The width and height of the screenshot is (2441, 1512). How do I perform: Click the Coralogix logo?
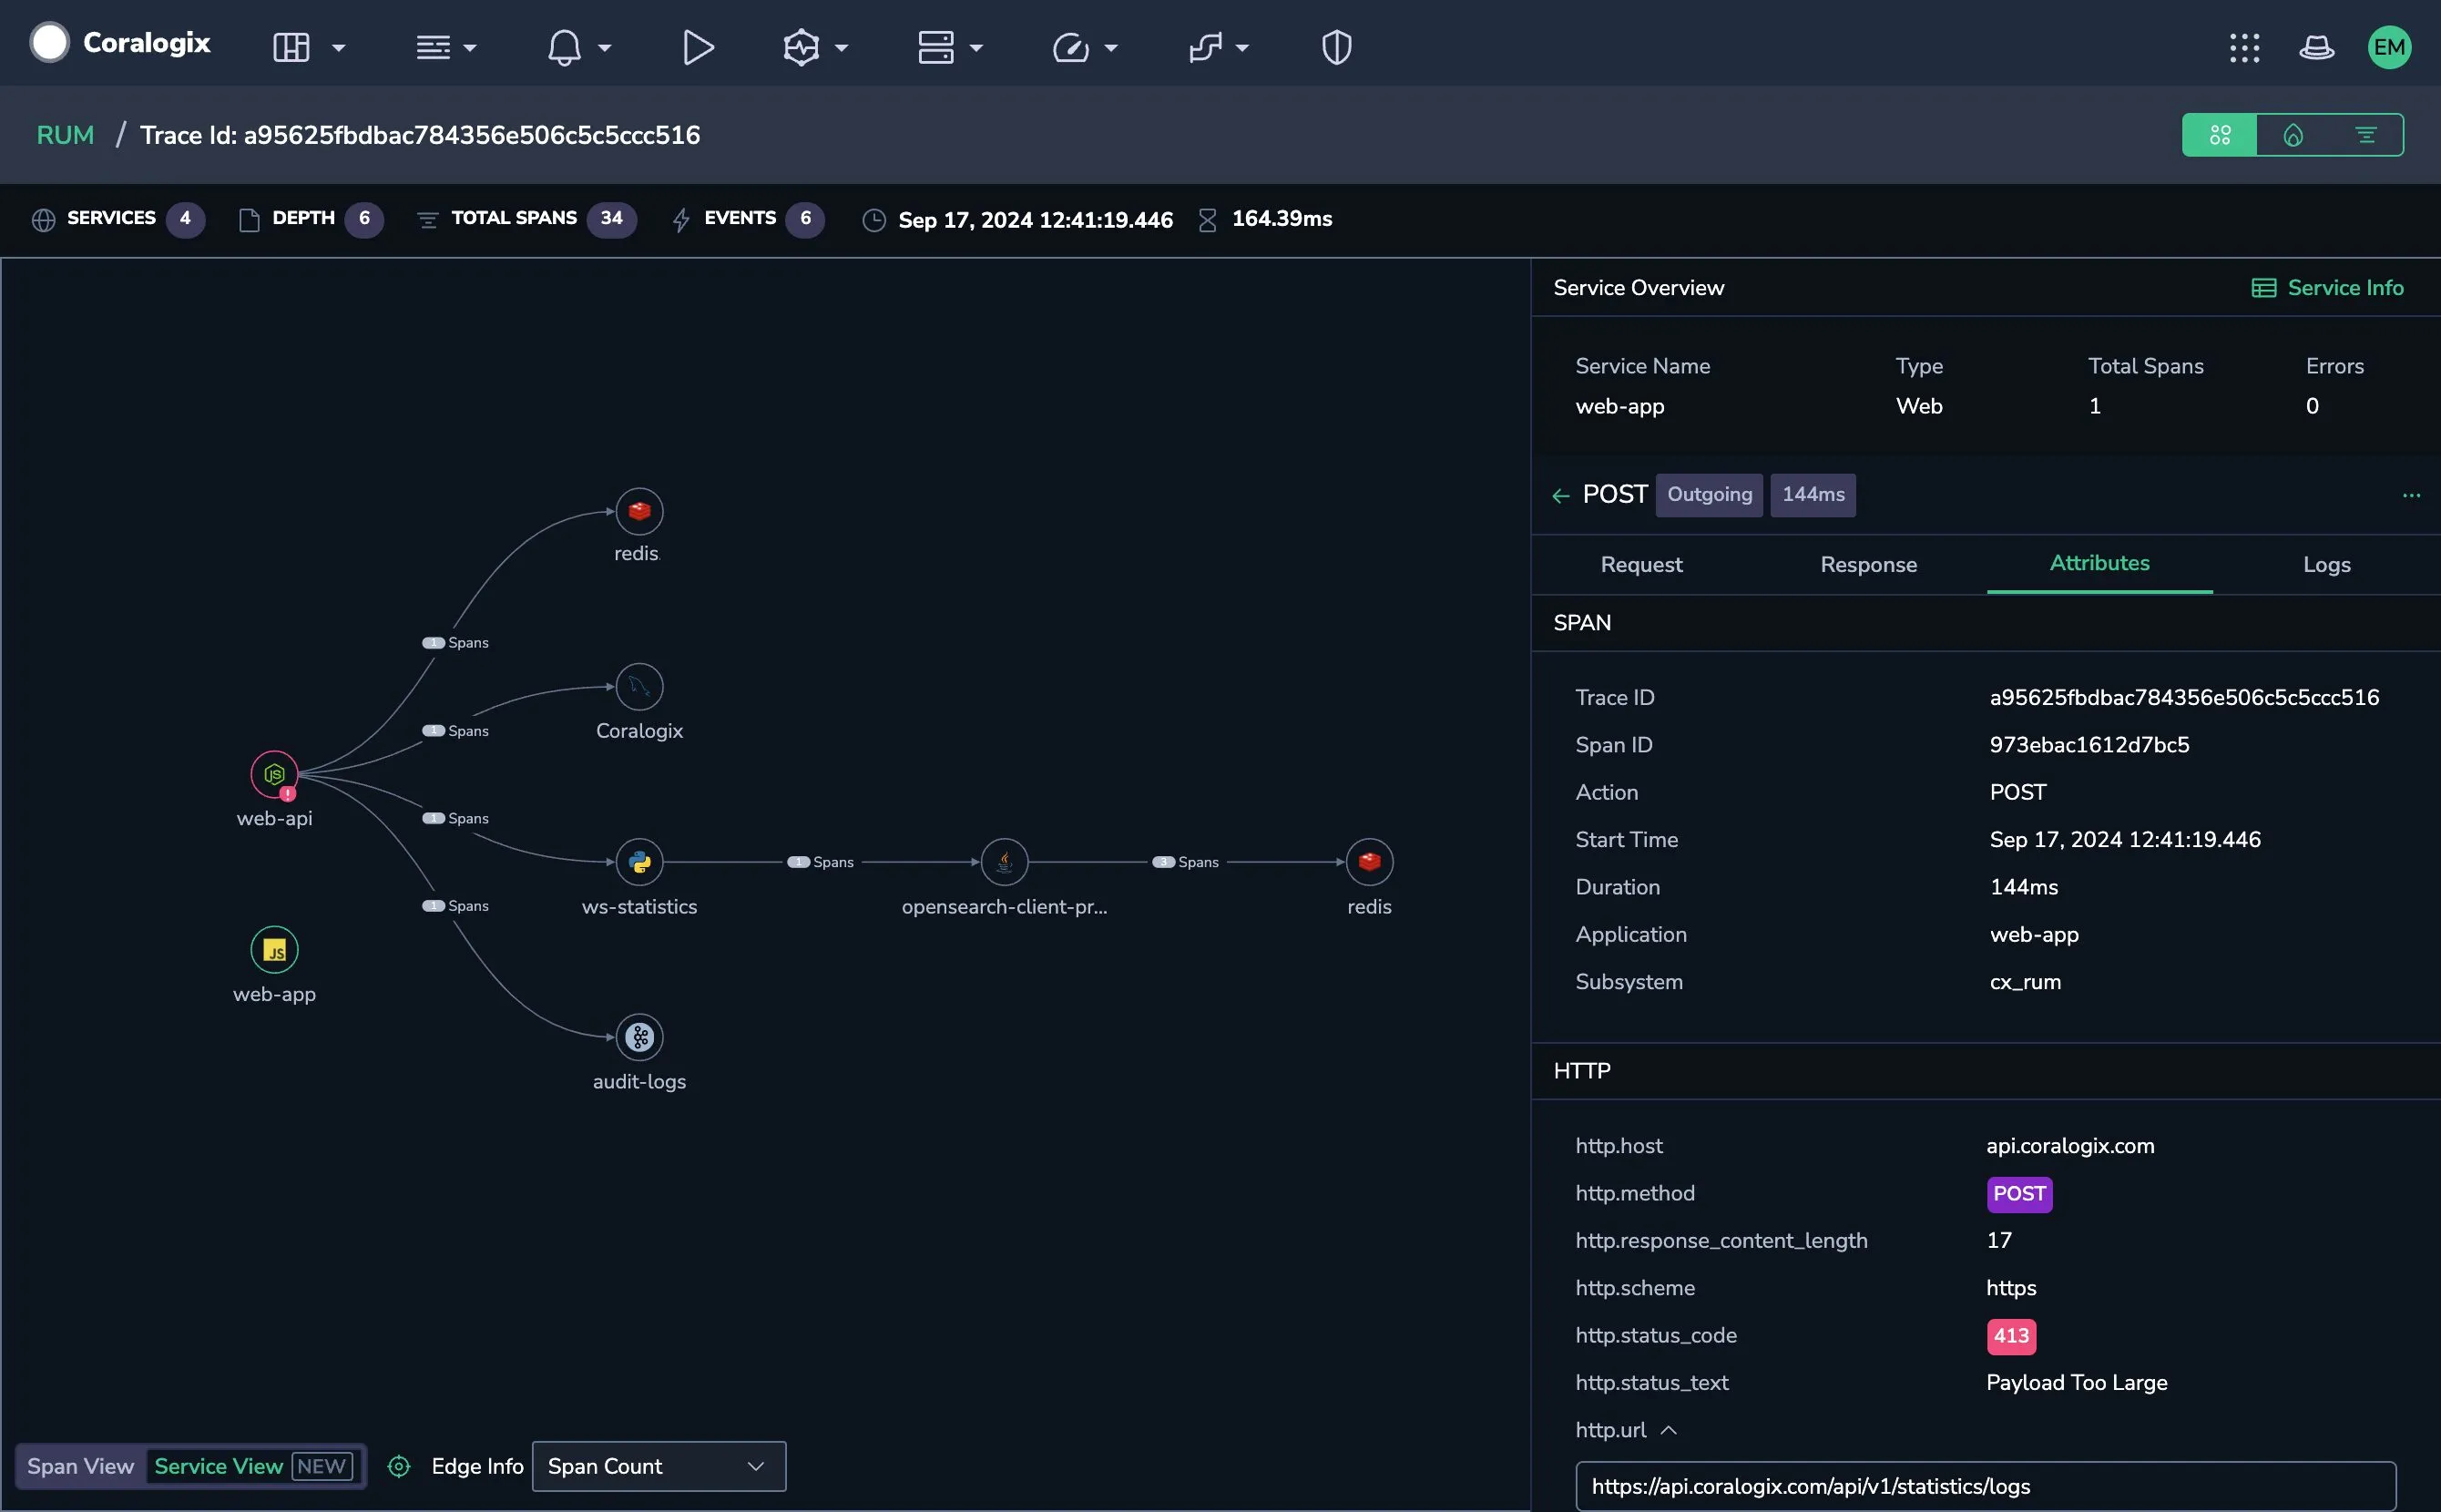(120, 43)
